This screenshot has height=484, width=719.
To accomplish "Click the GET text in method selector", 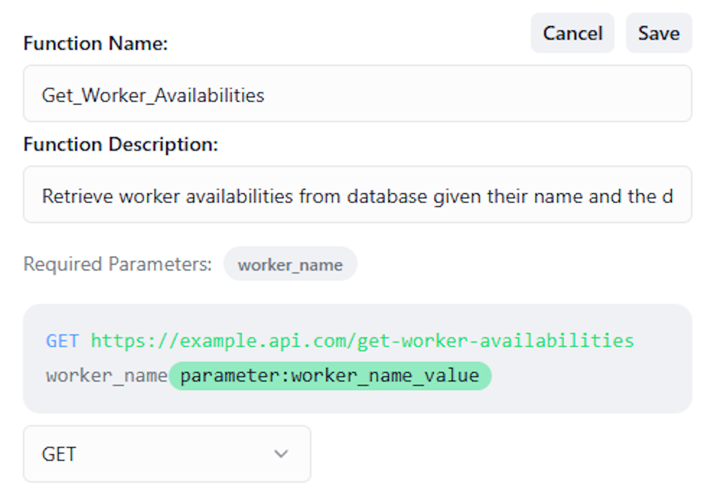I will tap(59, 454).
